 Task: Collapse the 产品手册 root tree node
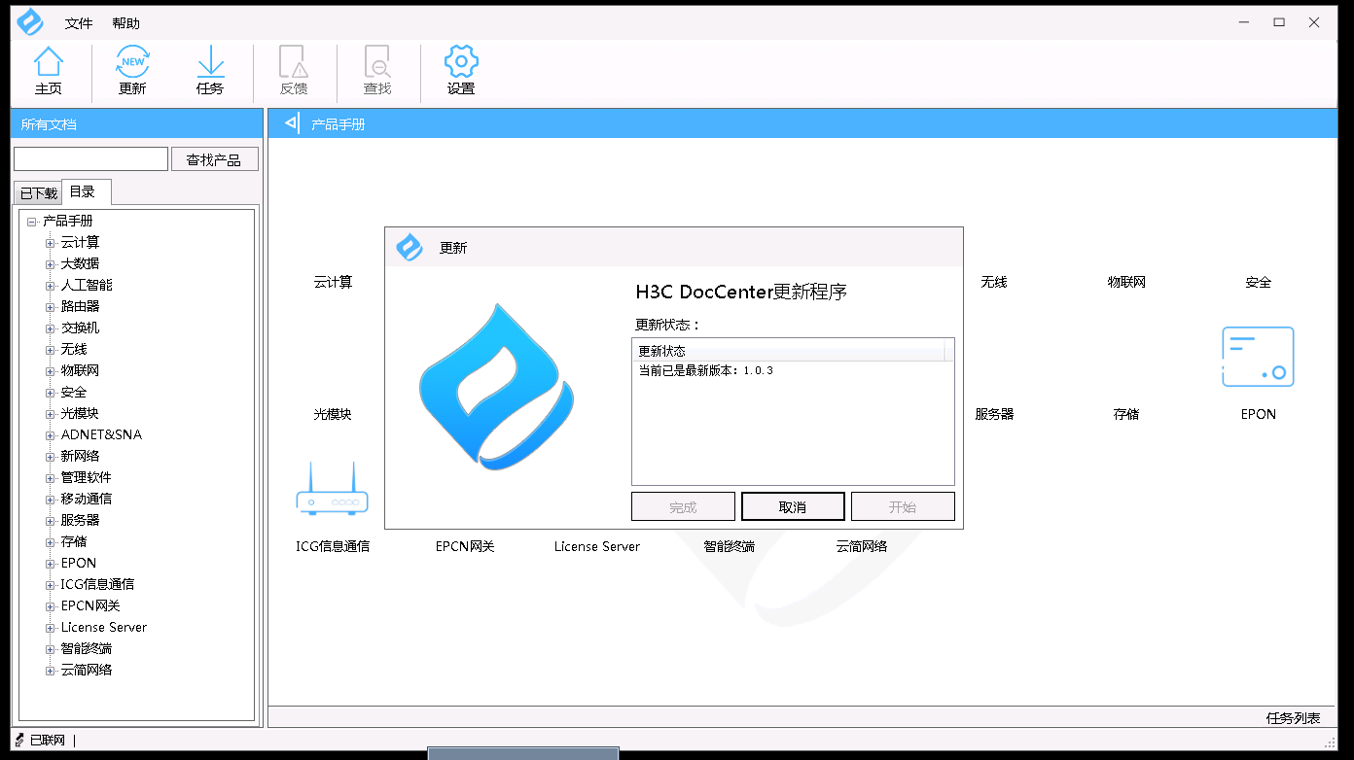point(32,222)
